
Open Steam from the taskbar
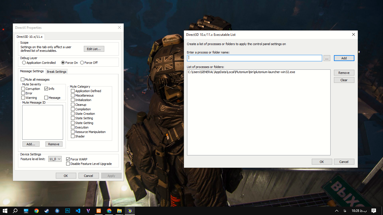(47, 211)
